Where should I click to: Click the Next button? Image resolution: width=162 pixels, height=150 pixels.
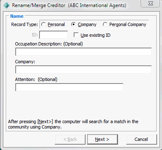tap(102, 139)
